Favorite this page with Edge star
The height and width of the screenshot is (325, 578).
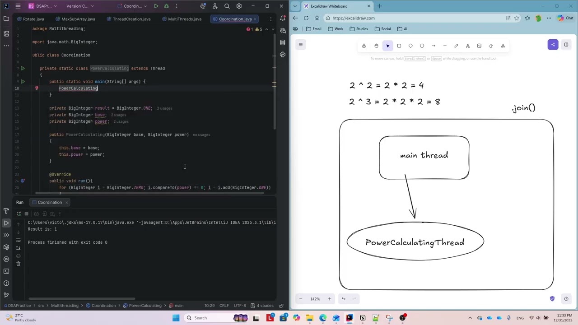(x=517, y=18)
